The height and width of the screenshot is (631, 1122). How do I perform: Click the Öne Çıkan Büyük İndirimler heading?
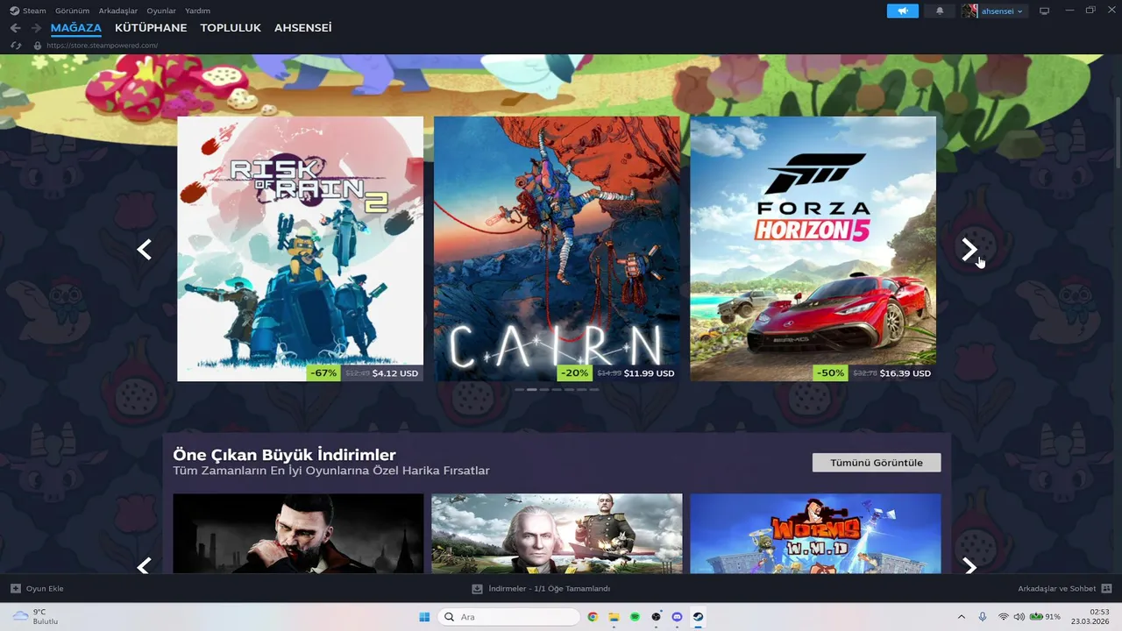tap(284, 455)
